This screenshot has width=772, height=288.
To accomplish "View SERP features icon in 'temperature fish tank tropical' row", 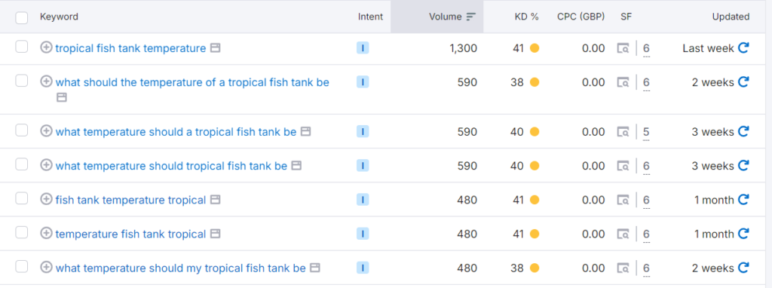I will click(623, 234).
